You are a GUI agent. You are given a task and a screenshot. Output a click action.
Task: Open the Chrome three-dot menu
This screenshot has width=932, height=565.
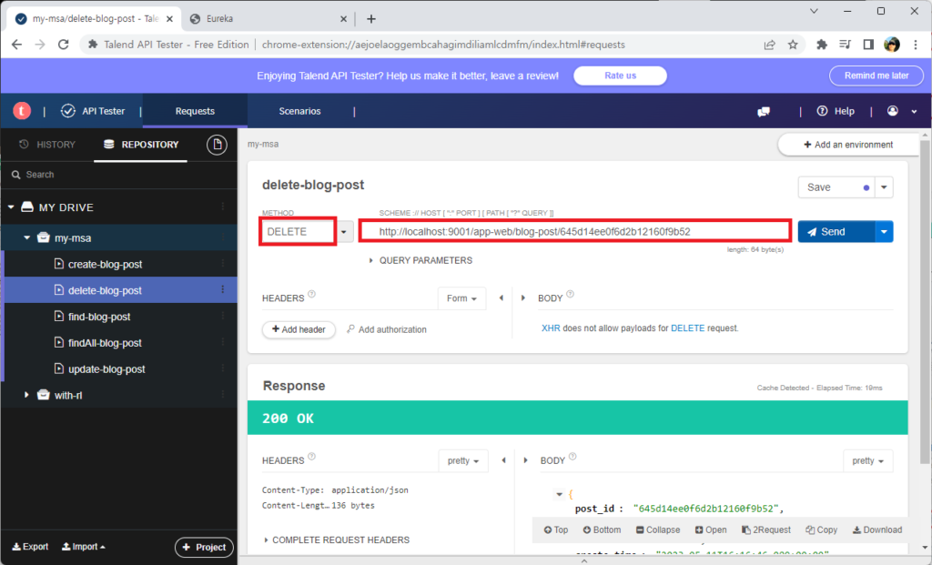tap(916, 45)
